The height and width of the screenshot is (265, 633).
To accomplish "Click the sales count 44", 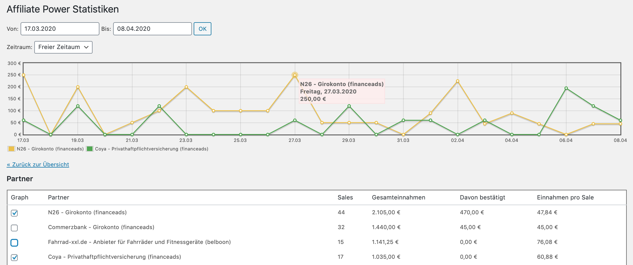I will point(341,212).
